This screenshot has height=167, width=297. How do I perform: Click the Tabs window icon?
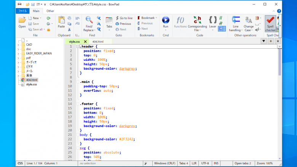tap(109, 20)
